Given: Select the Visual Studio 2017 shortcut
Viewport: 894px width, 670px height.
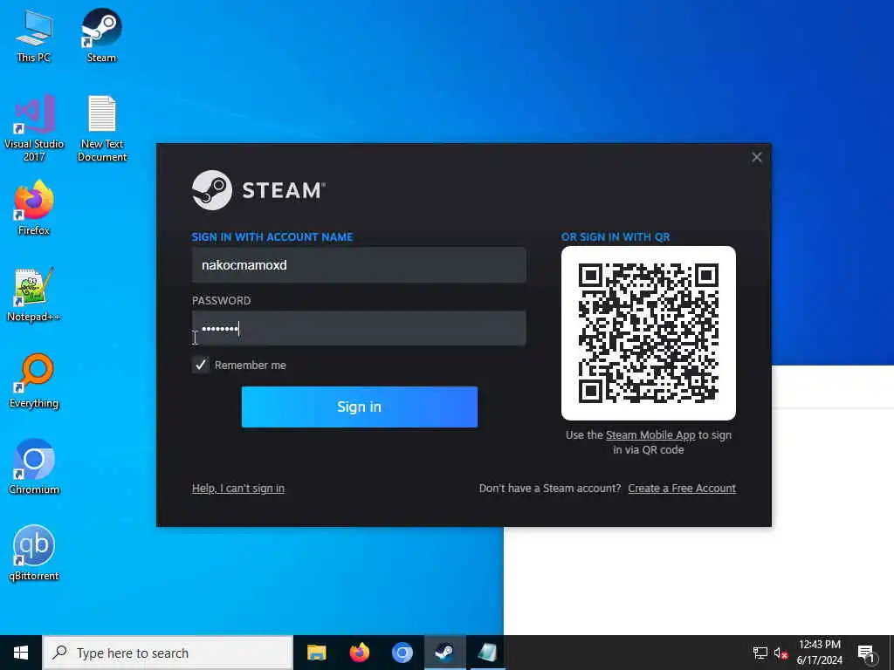Looking at the screenshot, I should (34, 127).
